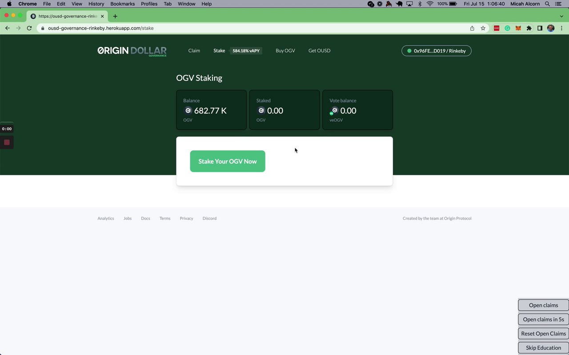The width and height of the screenshot is (569, 355).
Task: Click the connected wallet 0x96FE...D019 button
Action: 437,51
